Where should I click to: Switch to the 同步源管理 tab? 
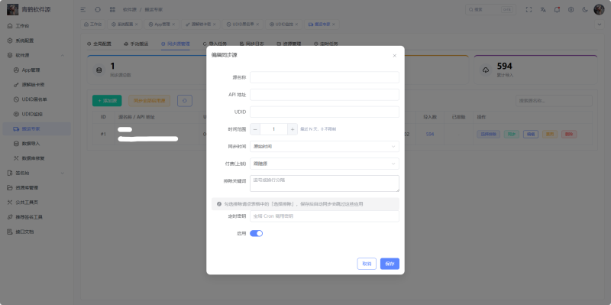tap(176, 44)
